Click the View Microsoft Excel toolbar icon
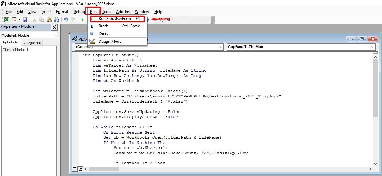The image size is (382, 176). click(x=7, y=20)
